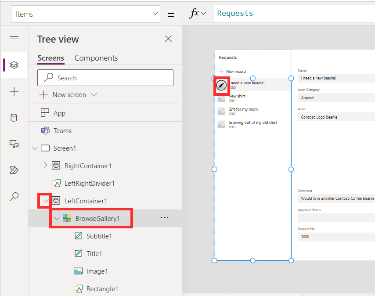375x296 pixels.
Task: Click the Tree view Search field
Action: pyautogui.click(x=105, y=78)
